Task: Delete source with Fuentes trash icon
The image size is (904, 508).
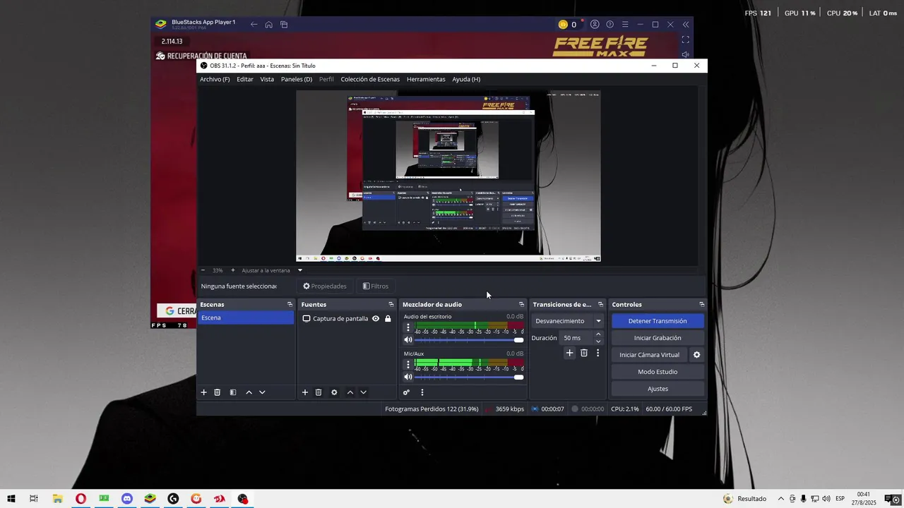Action: [319, 392]
